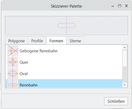The height and width of the screenshot is (109, 132).
Task: Click the Rennbahn preview shape in preview pane
Action: click(x=66, y=25)
